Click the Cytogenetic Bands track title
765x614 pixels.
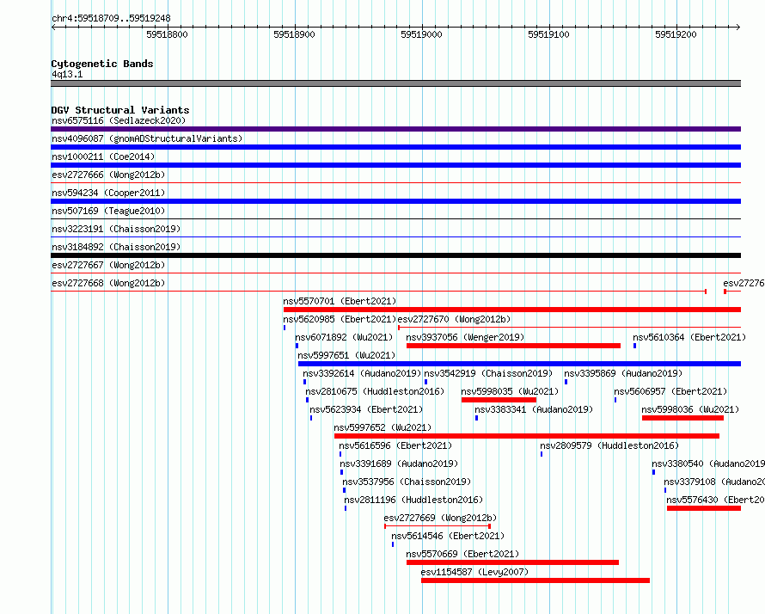102,64
